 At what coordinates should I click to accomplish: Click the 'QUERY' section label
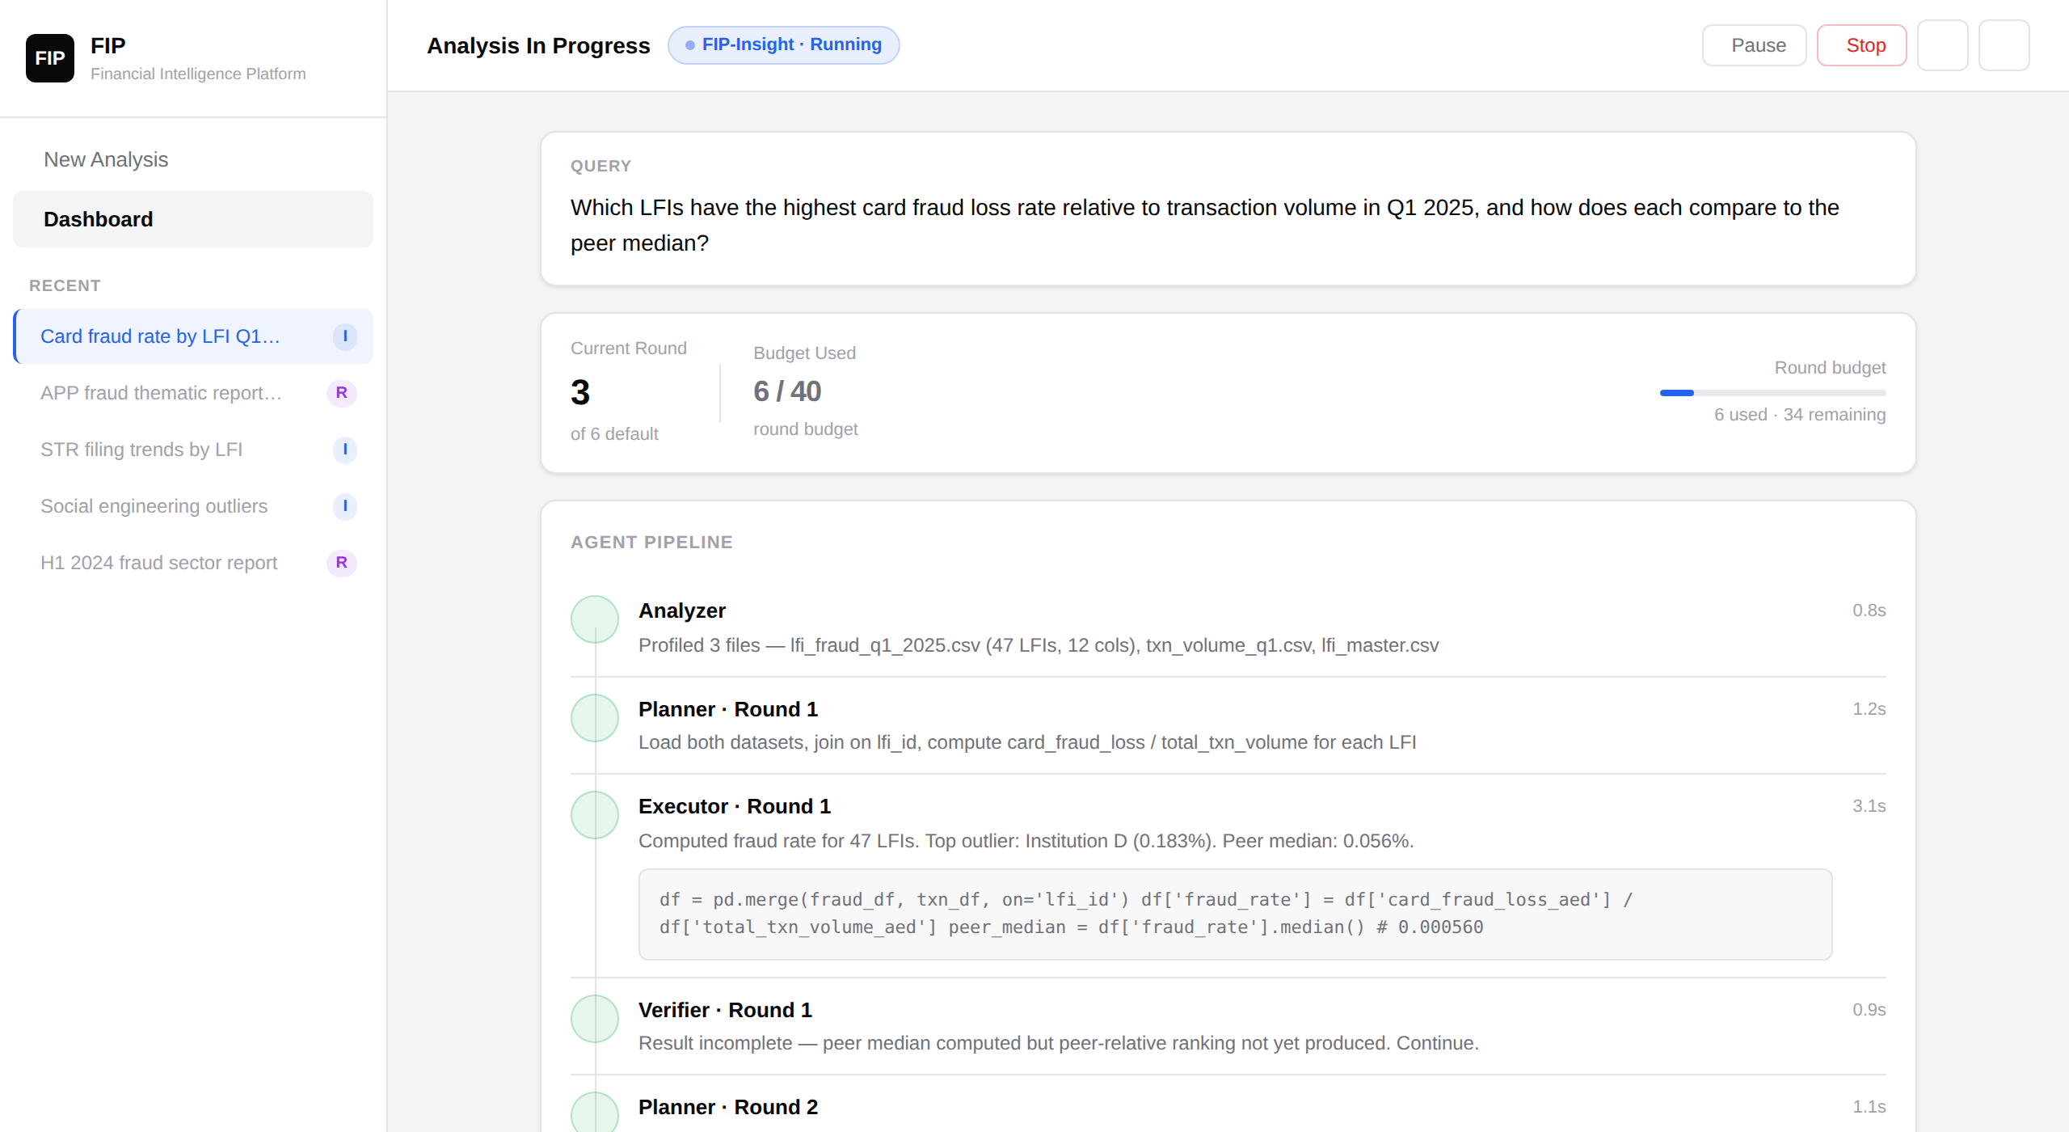pos(600,166)
